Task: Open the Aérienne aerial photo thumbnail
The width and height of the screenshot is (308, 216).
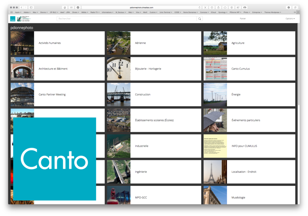Action: [x=119, y=43]
